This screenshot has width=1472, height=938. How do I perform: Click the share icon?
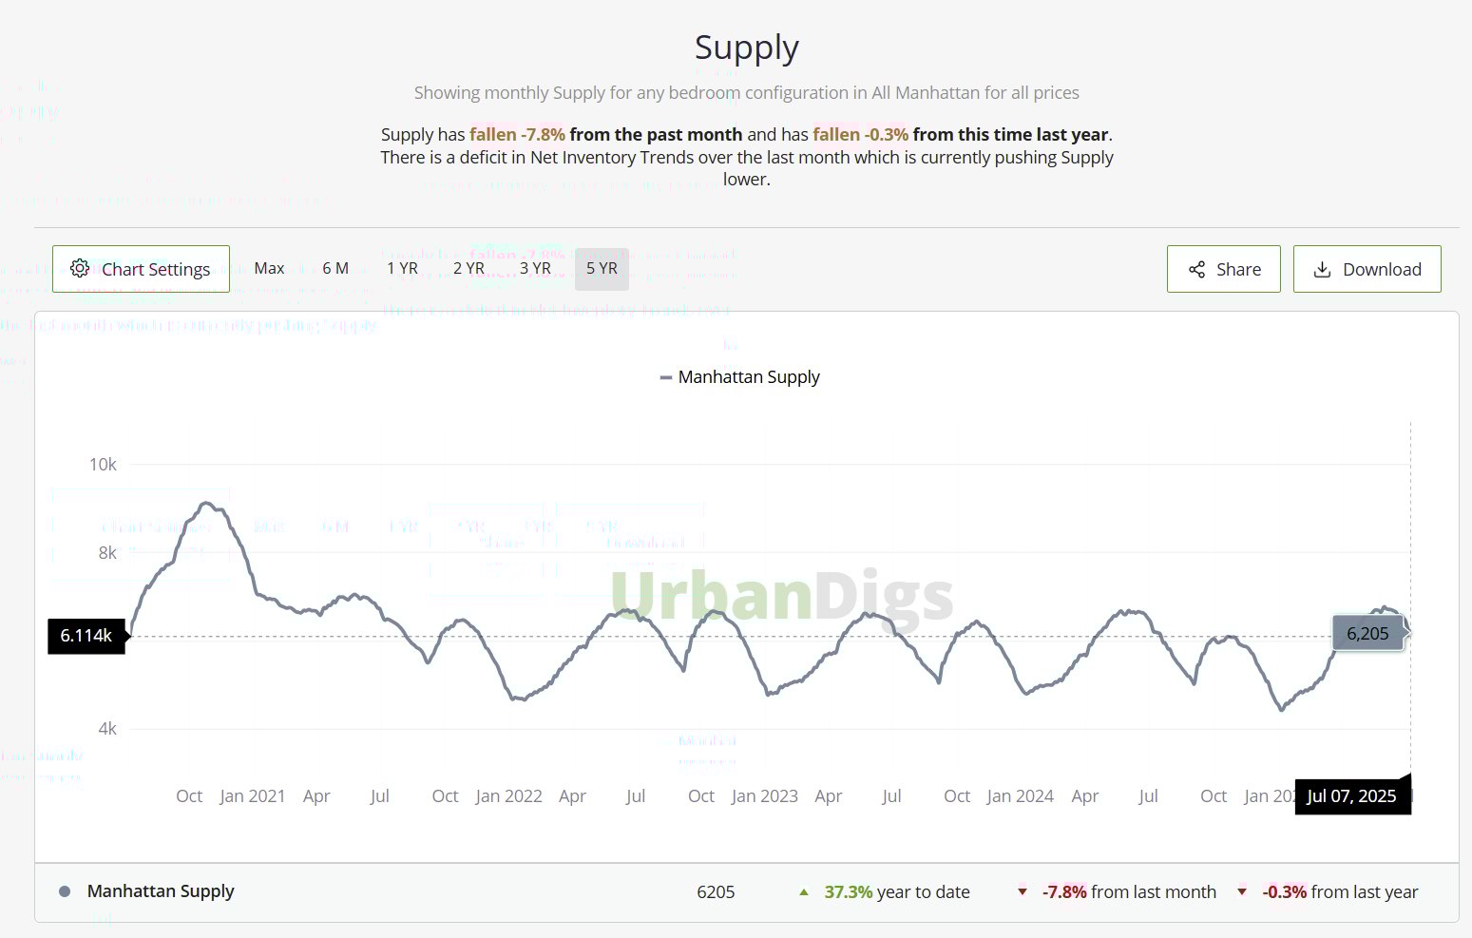[x=1196, y=270]
